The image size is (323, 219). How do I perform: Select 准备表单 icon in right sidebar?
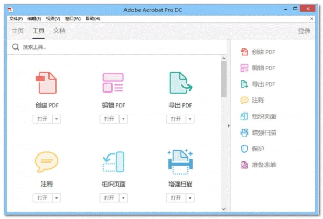coord(244,165)
